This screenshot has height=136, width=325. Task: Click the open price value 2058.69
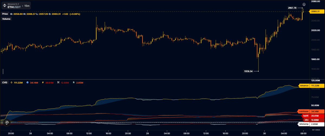[x=18, y=14]
